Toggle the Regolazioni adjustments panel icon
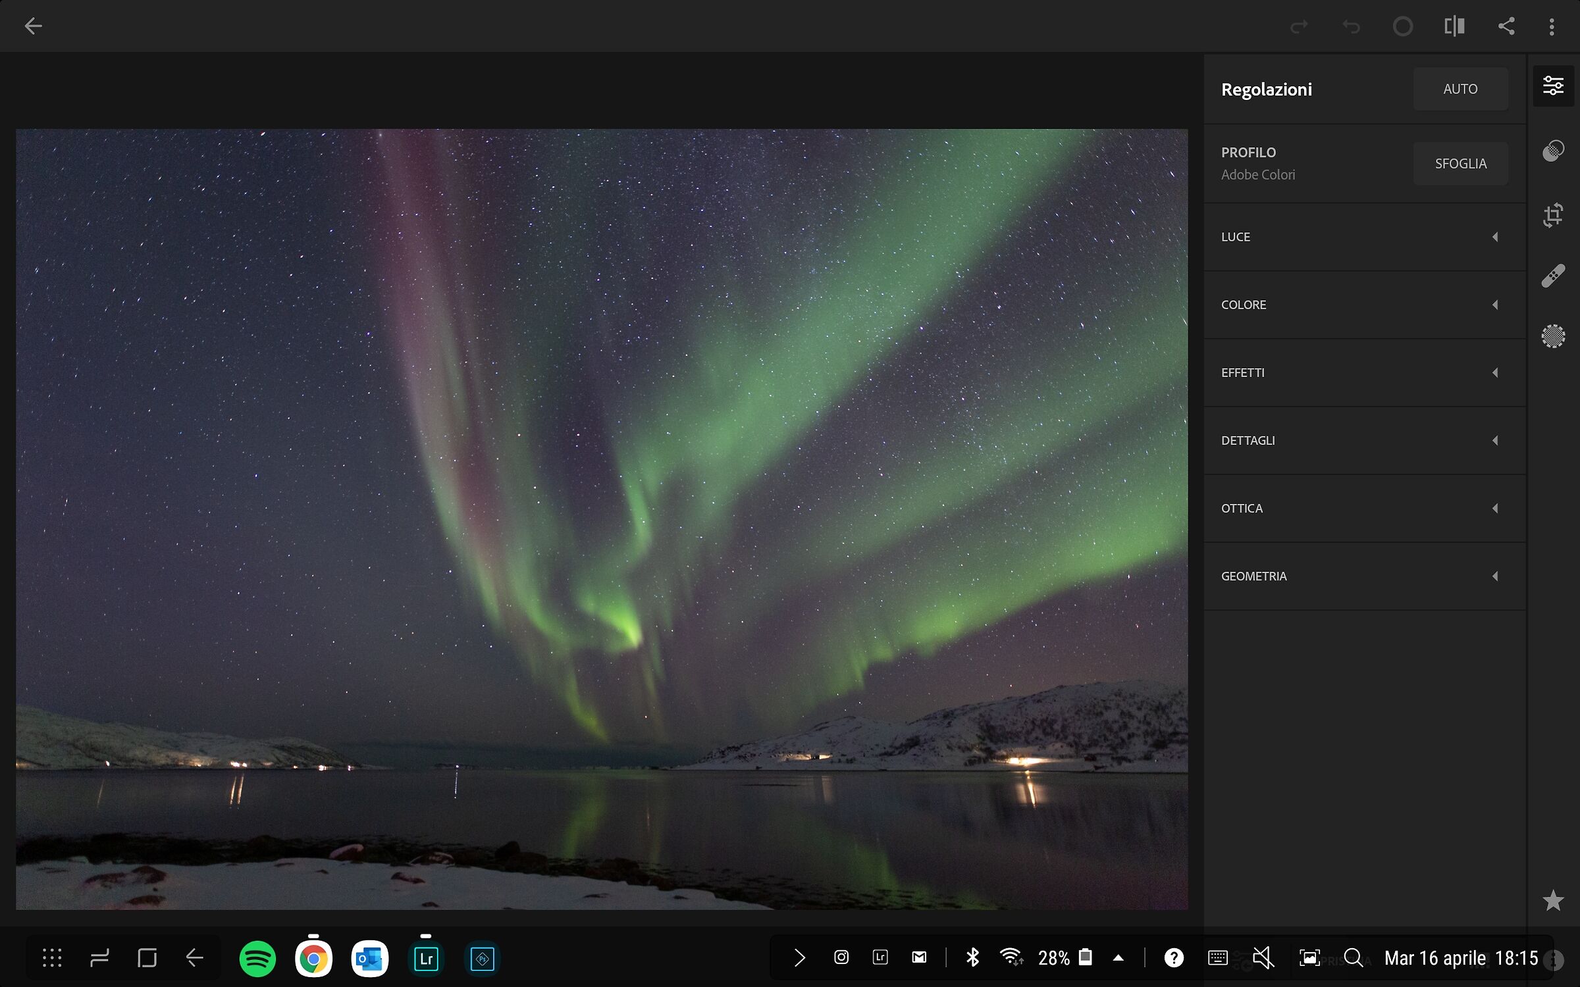 [1553, 86]
